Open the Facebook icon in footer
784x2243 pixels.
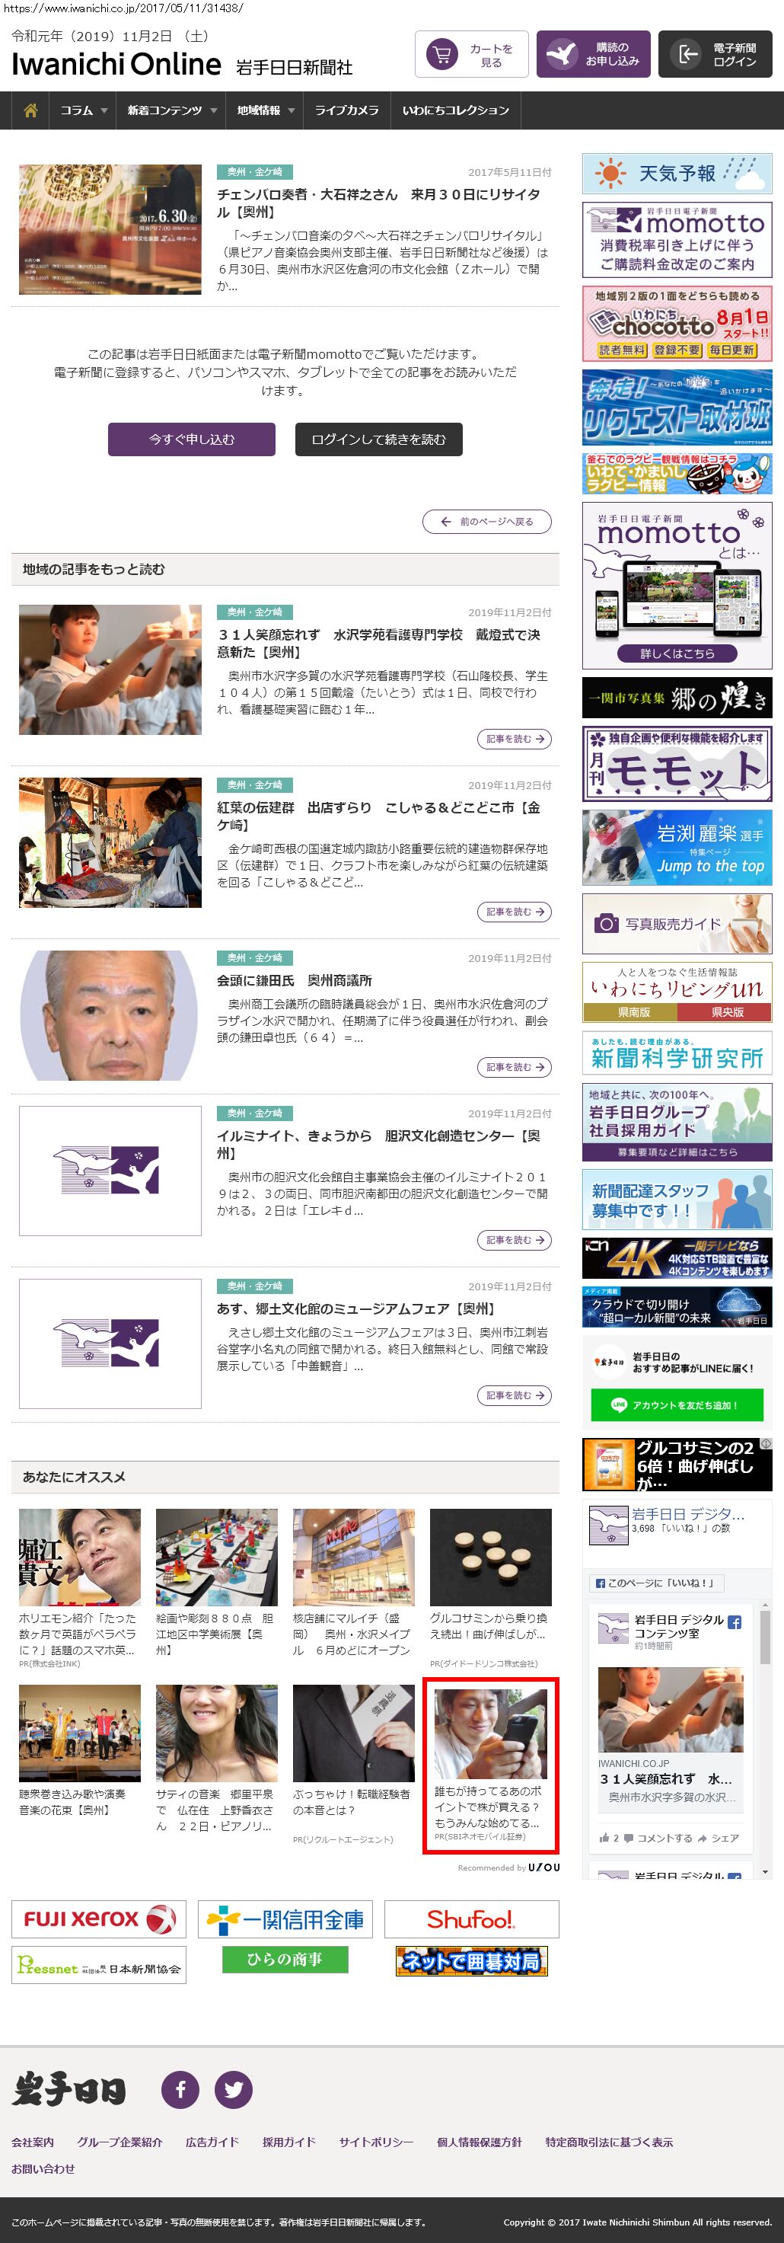180,2089
